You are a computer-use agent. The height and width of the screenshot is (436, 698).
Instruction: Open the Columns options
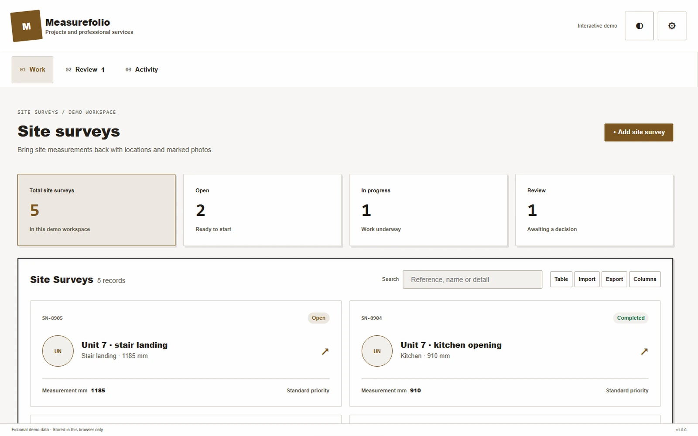(x=645, y=279)
